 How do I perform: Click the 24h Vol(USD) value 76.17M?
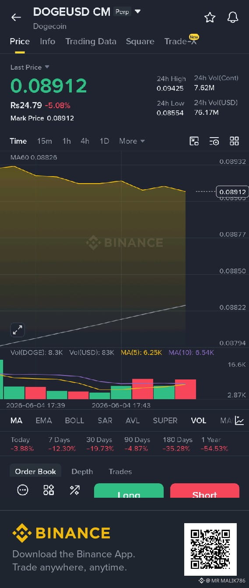tap(206, 112)
